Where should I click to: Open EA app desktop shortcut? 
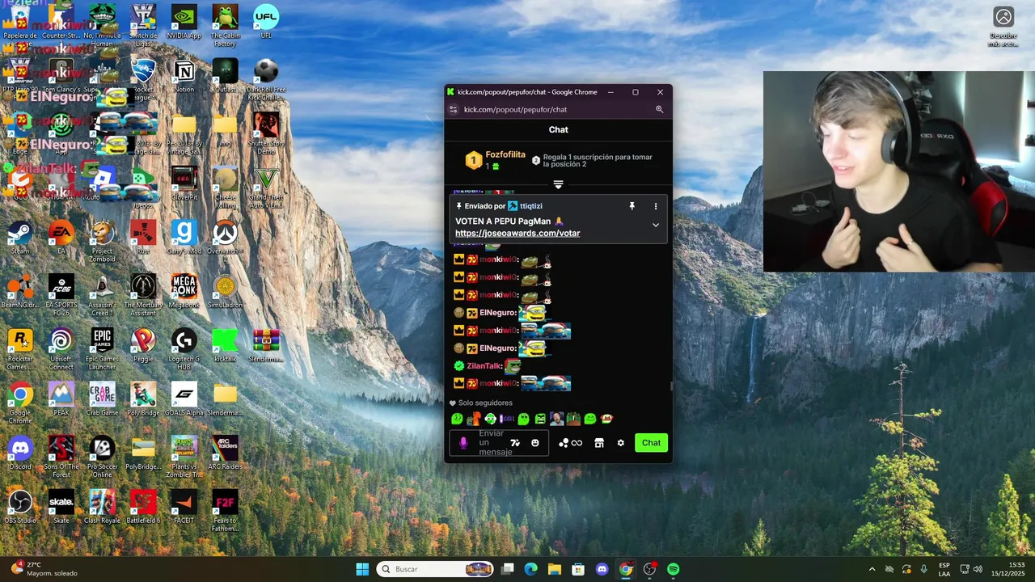tap(61, 237)
